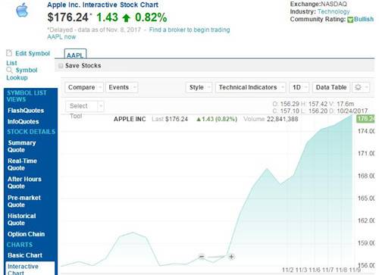379x275 pixels.
Task: Follow the Find a broker link
Action: click(x=189, y=30)
